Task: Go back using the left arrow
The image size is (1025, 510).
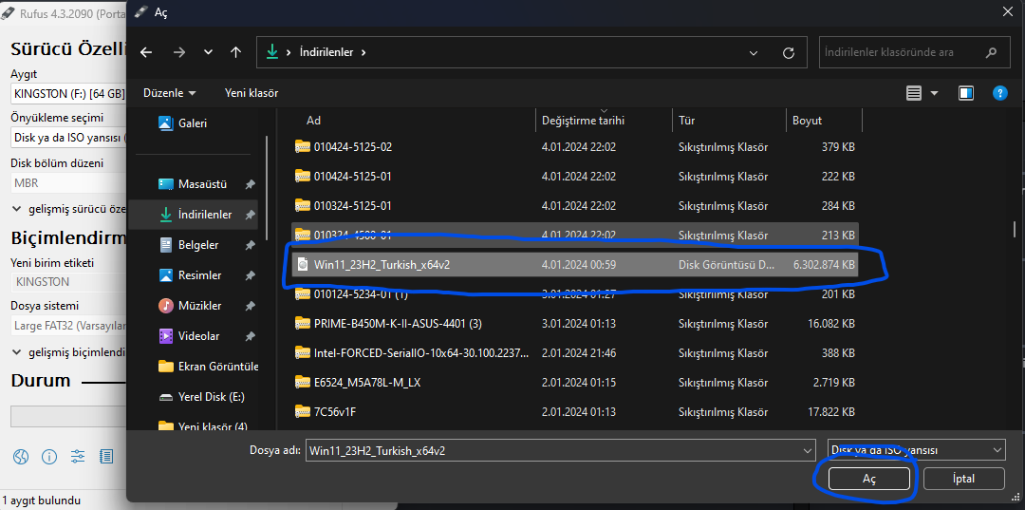Action: click(x=146, y=52)
